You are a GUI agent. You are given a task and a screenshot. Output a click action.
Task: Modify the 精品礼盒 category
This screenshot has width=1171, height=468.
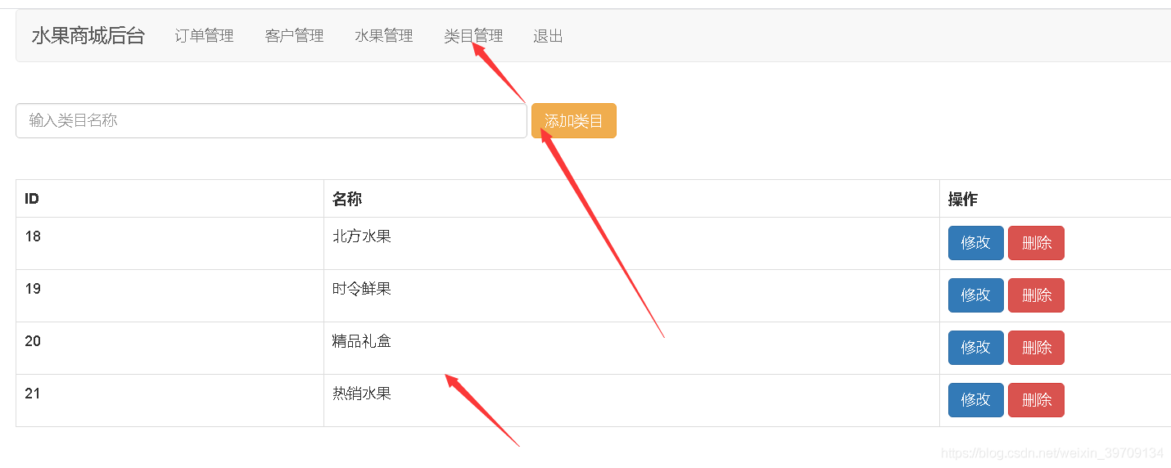[x=975, y=348]
